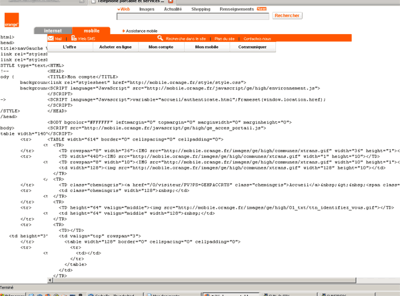Close the Téléphone portable browser tab

[171, 1]
